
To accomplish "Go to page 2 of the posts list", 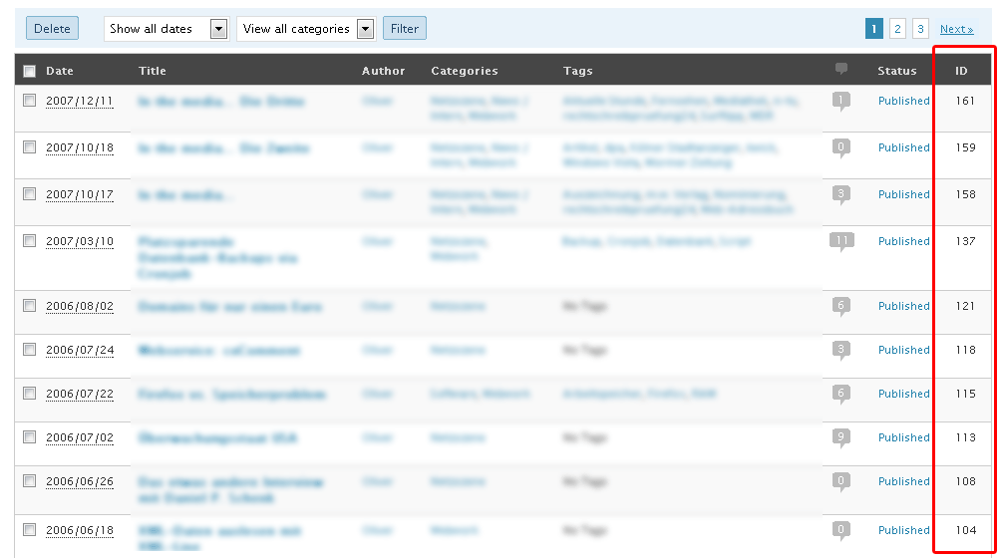I will pyautogui.click(x=897, y=29).
